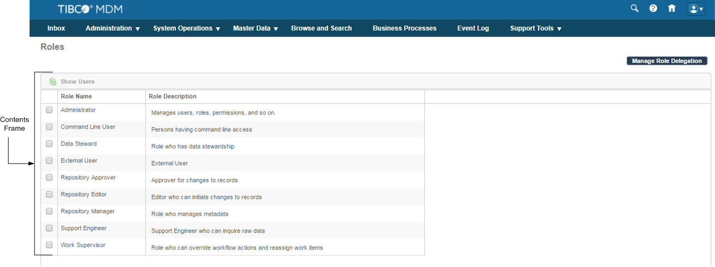Click the Role Description column header
715x267 pixels.
[173, 96]
